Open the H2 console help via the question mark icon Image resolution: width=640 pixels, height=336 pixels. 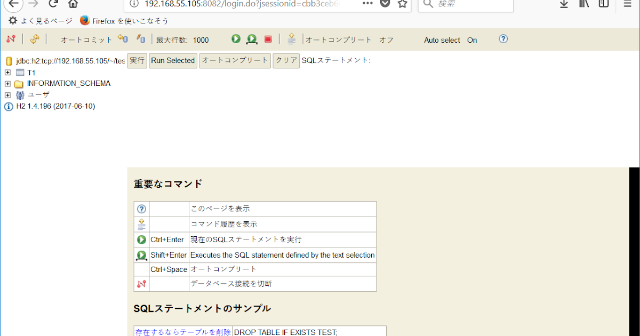(503, 39)
